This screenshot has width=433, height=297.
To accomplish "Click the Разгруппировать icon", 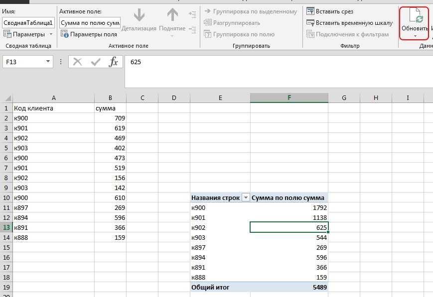I will 208,22.
